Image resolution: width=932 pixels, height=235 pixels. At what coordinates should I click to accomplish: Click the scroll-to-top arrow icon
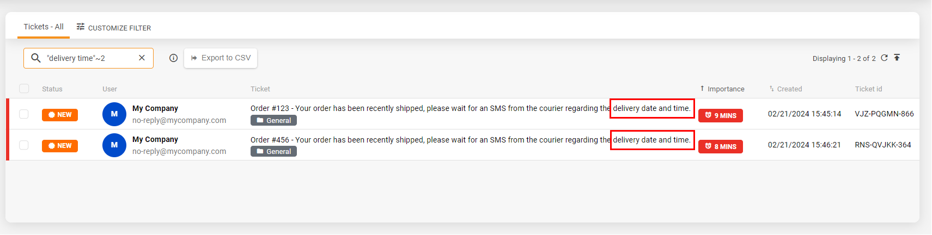897,58
